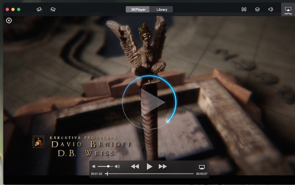Rewind the video
This screenshot has width=295, height=185.
[135, 167]
